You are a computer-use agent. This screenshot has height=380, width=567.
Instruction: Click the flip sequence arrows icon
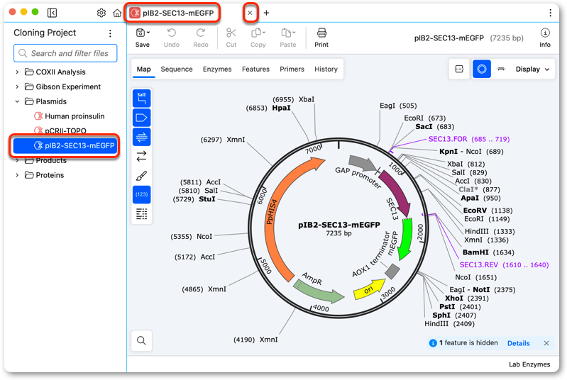(142, 156)
